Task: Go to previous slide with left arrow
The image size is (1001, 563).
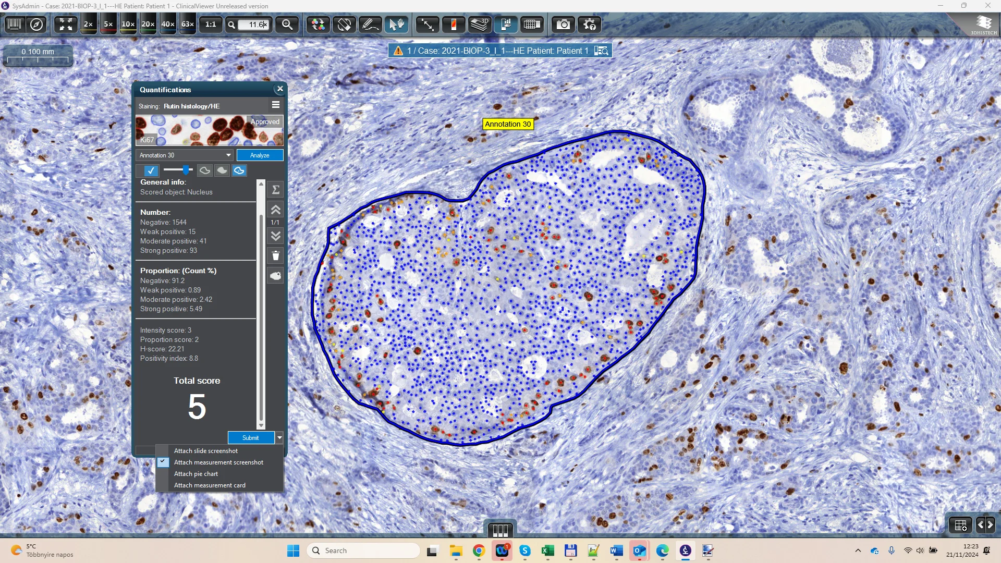Action: (980, 525)
